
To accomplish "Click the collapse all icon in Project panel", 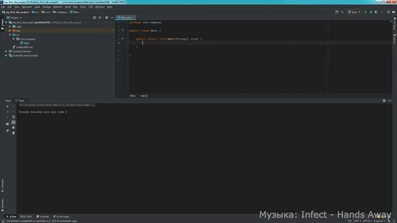I will (100, 18).
